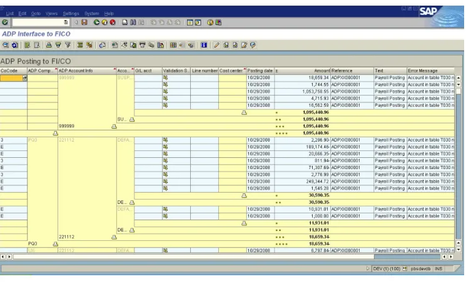
Task: Click the yellow Exit icon
Action: tap(104, 22)
